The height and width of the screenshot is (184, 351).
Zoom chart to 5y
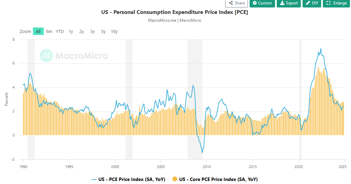[103, 32]
